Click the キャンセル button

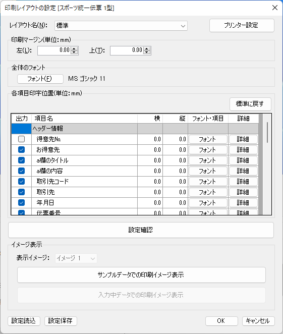tap(258, 321)
